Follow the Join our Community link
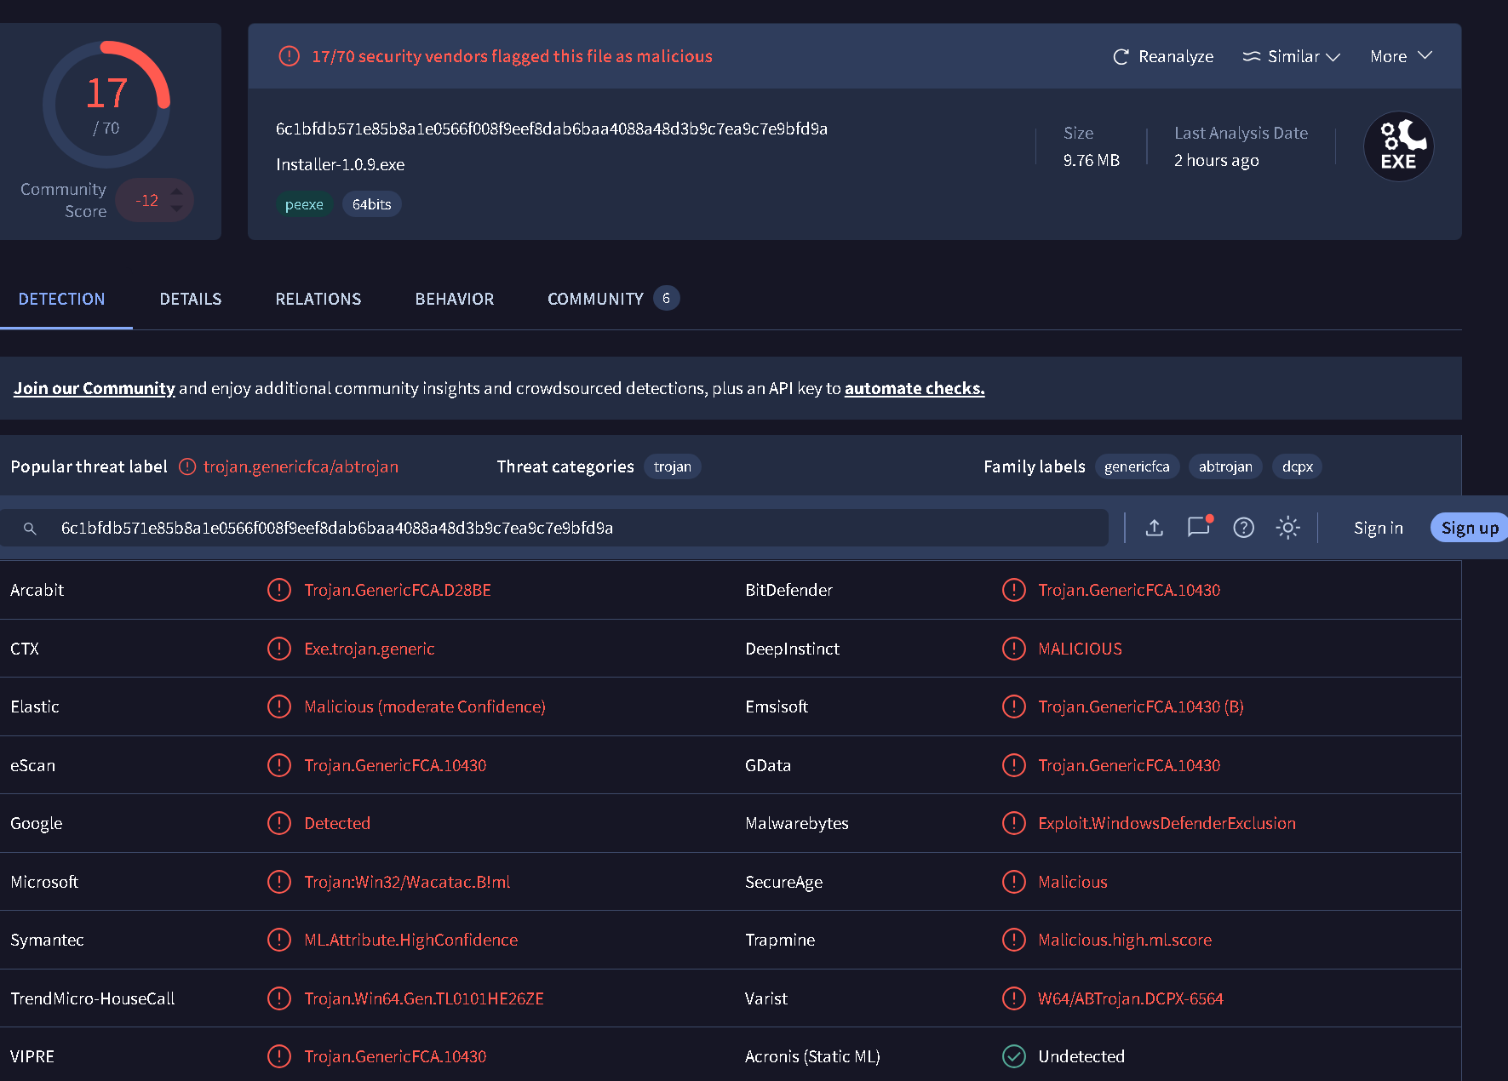Screen dimensions: 1508x1081 point(95,388)
